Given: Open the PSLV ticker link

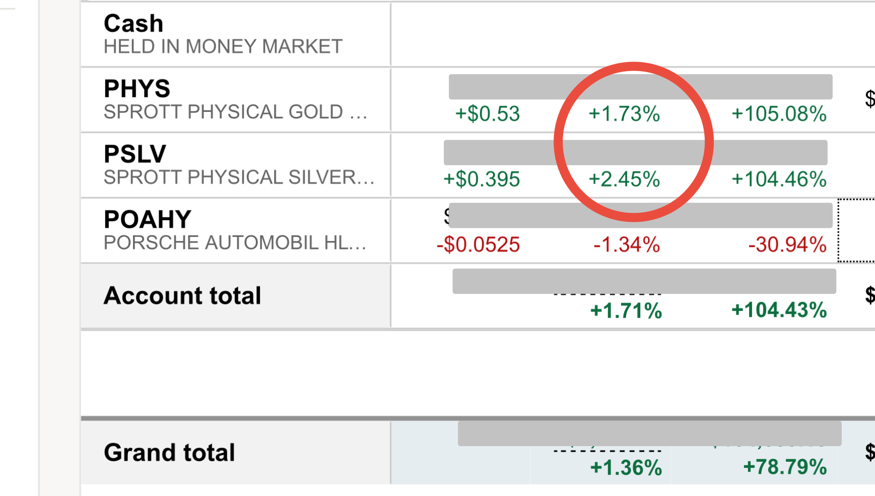Looking at the screenshot, I should tap(135, 154).
